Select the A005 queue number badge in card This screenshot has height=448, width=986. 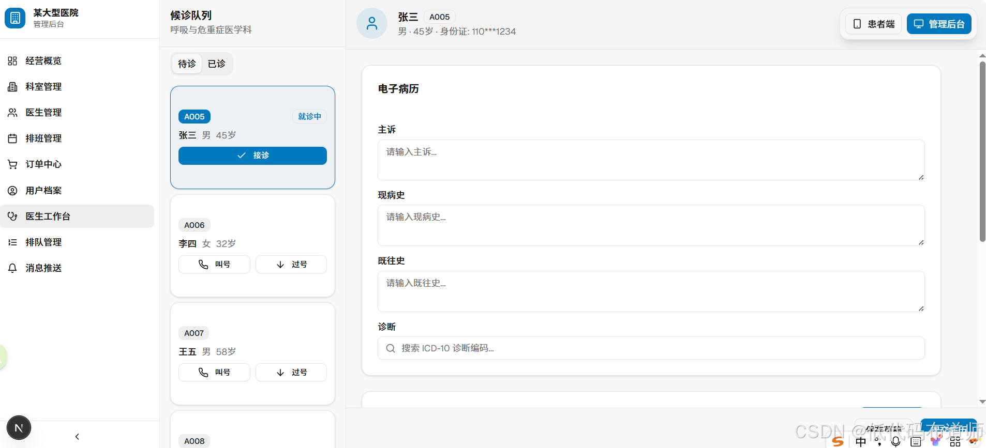pos(195,117)
